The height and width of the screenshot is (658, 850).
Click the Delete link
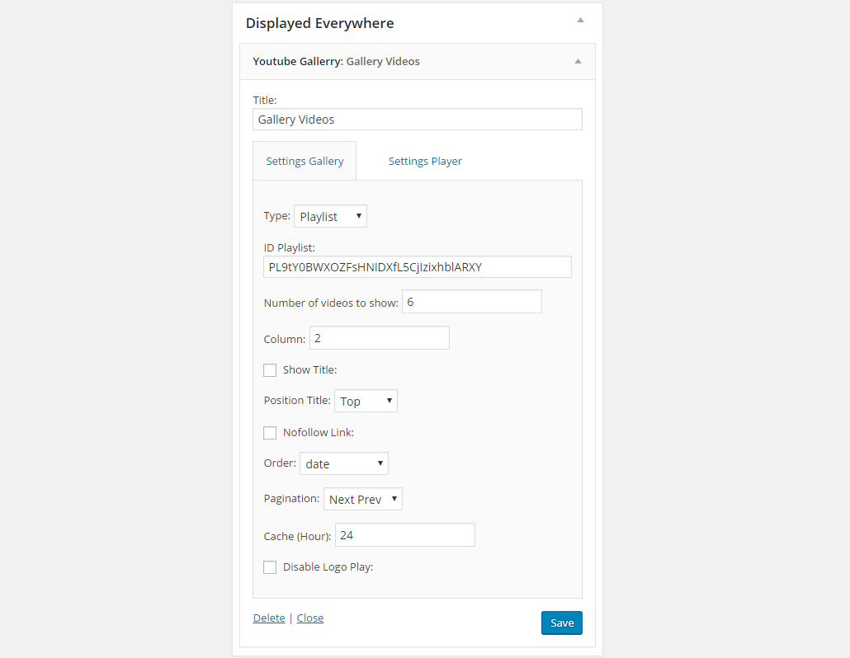[269, 618]
